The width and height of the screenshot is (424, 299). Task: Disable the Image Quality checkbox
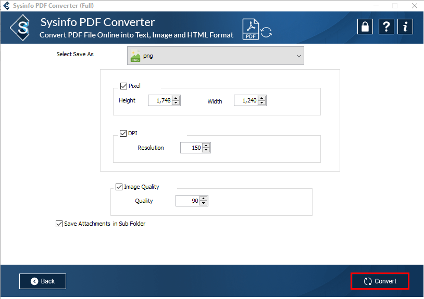point(119,187)
